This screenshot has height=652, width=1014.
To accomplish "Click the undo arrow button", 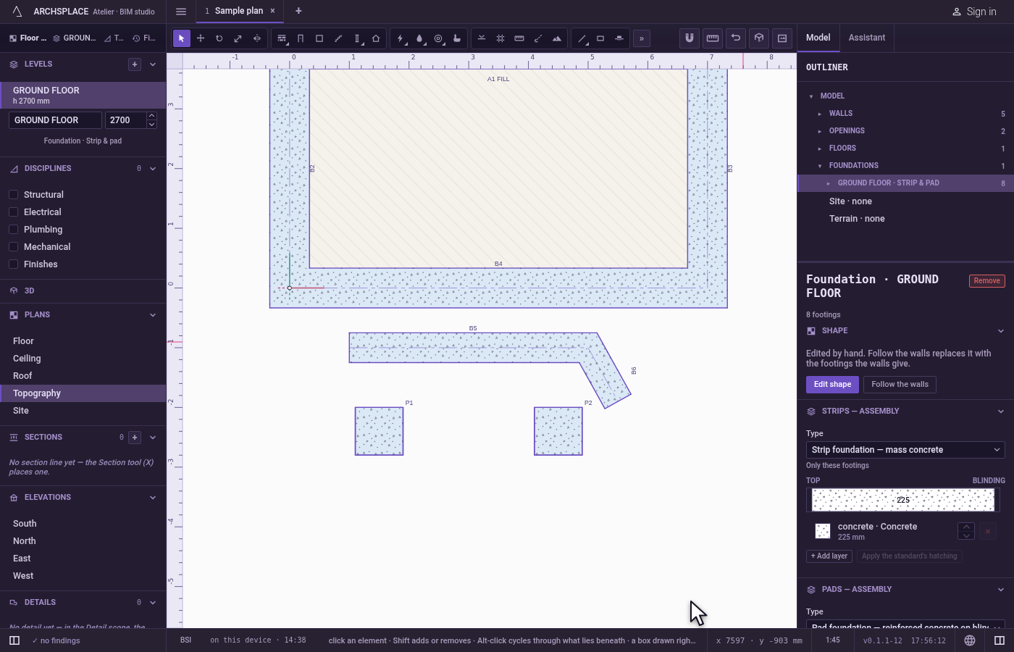I will [736, 38].
